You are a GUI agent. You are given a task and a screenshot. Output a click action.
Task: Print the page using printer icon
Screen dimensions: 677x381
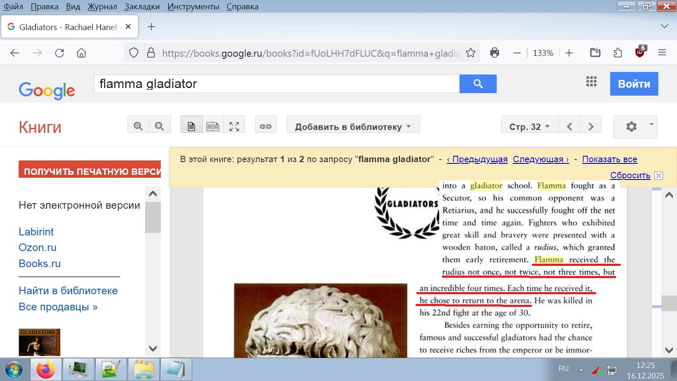494,53
